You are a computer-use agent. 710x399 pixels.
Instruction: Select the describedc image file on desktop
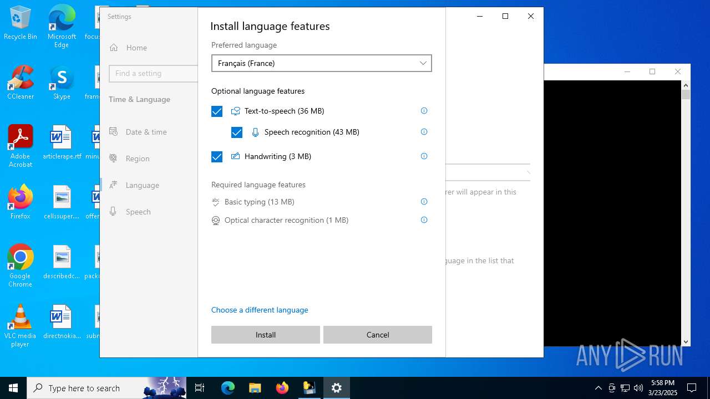62,262
